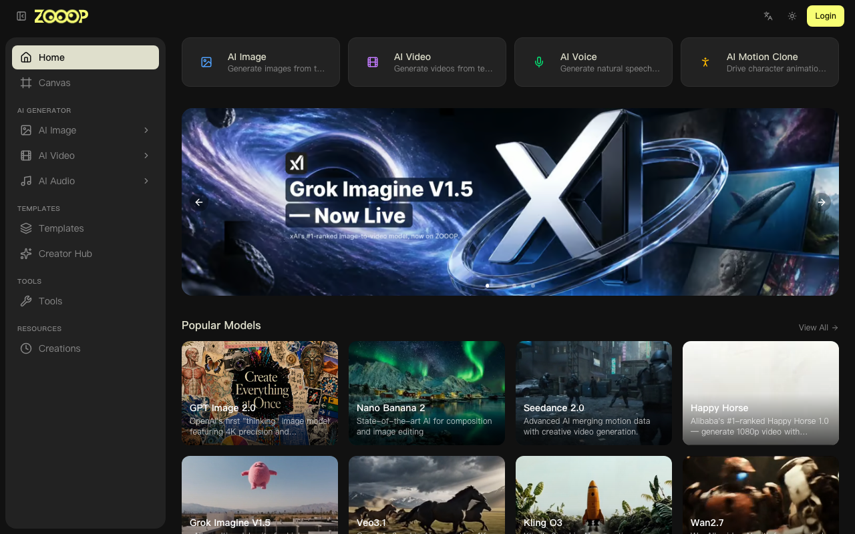The height and width of the screenshot is (534, 855).
Task: Click the View All link
Action: click(x=818, y=328)
